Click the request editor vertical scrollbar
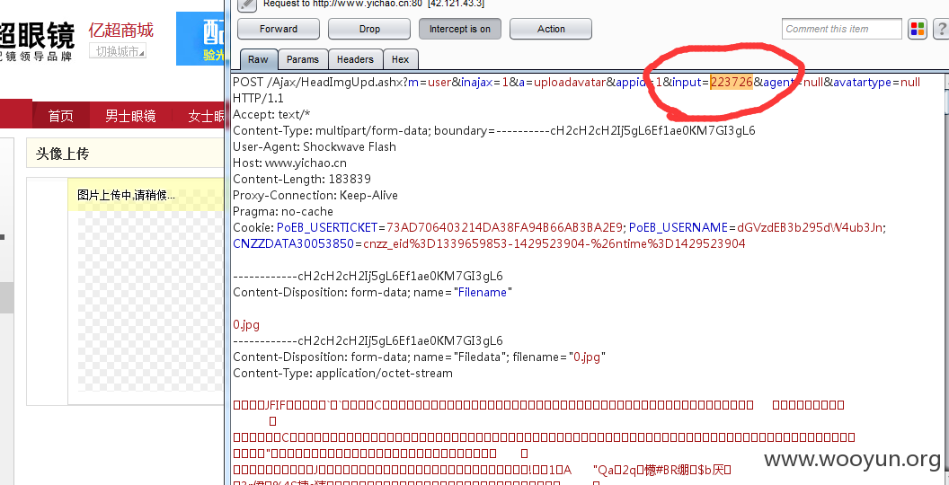Viewport: 949px width, 485px height. tap(945, 278)
